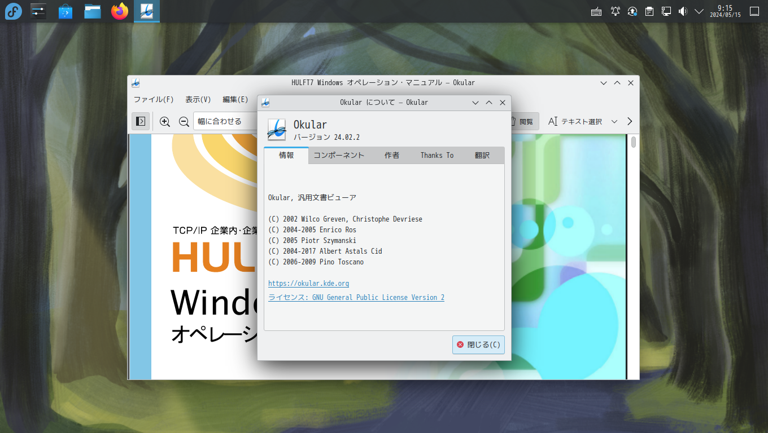Open the notifications bell tray icon
Viewport: 768px width, 433px height.
pos(616,11)
